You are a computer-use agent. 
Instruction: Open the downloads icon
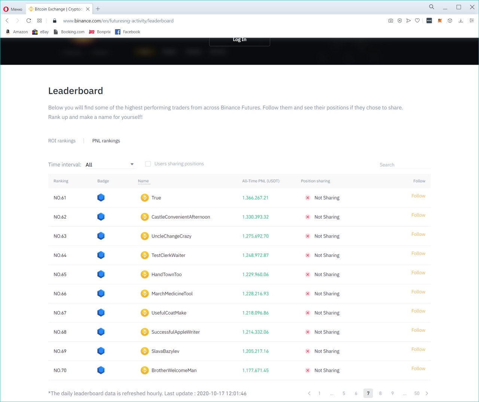[x=461, y=21]
